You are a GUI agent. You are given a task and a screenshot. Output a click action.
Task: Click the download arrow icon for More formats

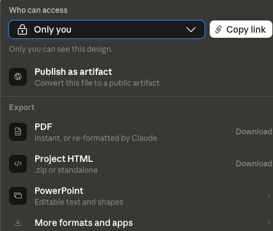click(x=18, y=223)
